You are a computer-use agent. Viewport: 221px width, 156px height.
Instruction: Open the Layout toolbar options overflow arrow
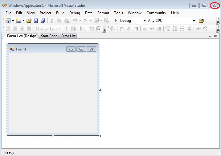coord(218,29)
